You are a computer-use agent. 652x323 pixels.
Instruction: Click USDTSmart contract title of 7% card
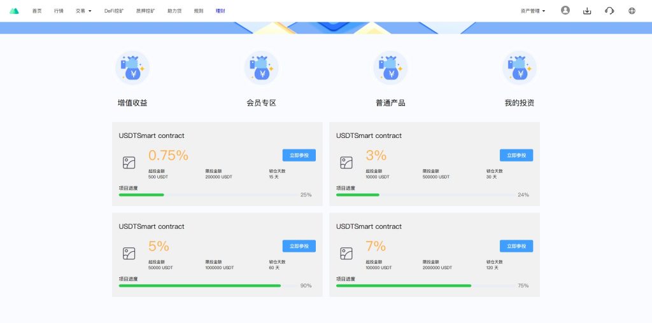tap(369, 227)
